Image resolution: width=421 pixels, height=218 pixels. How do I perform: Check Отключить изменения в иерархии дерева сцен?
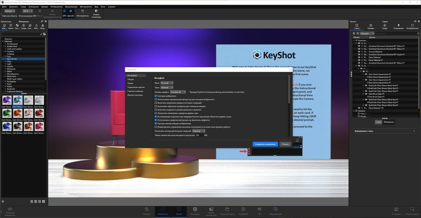pos(156,113)
